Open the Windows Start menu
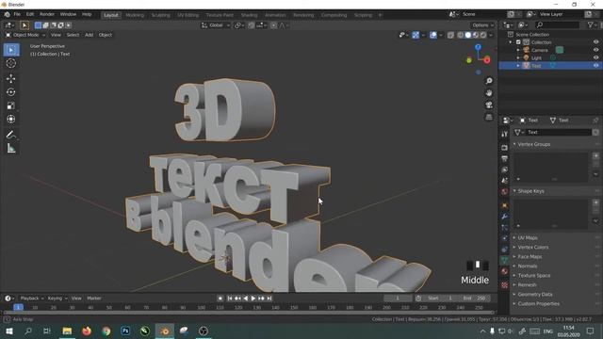The height and width of the screenshot is (339, 603). point(8,331)
